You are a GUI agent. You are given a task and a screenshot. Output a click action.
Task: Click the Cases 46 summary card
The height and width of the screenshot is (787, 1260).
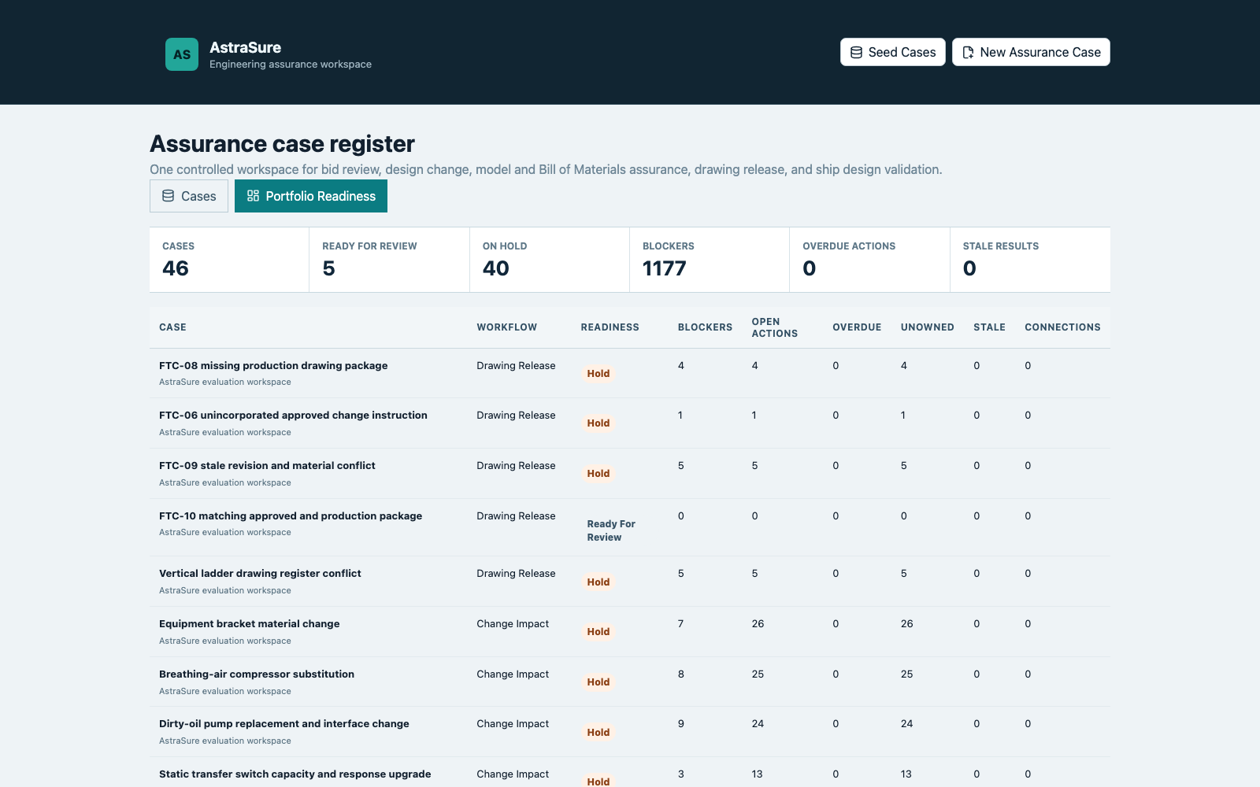pyautogui.click(x=229, y=260)
